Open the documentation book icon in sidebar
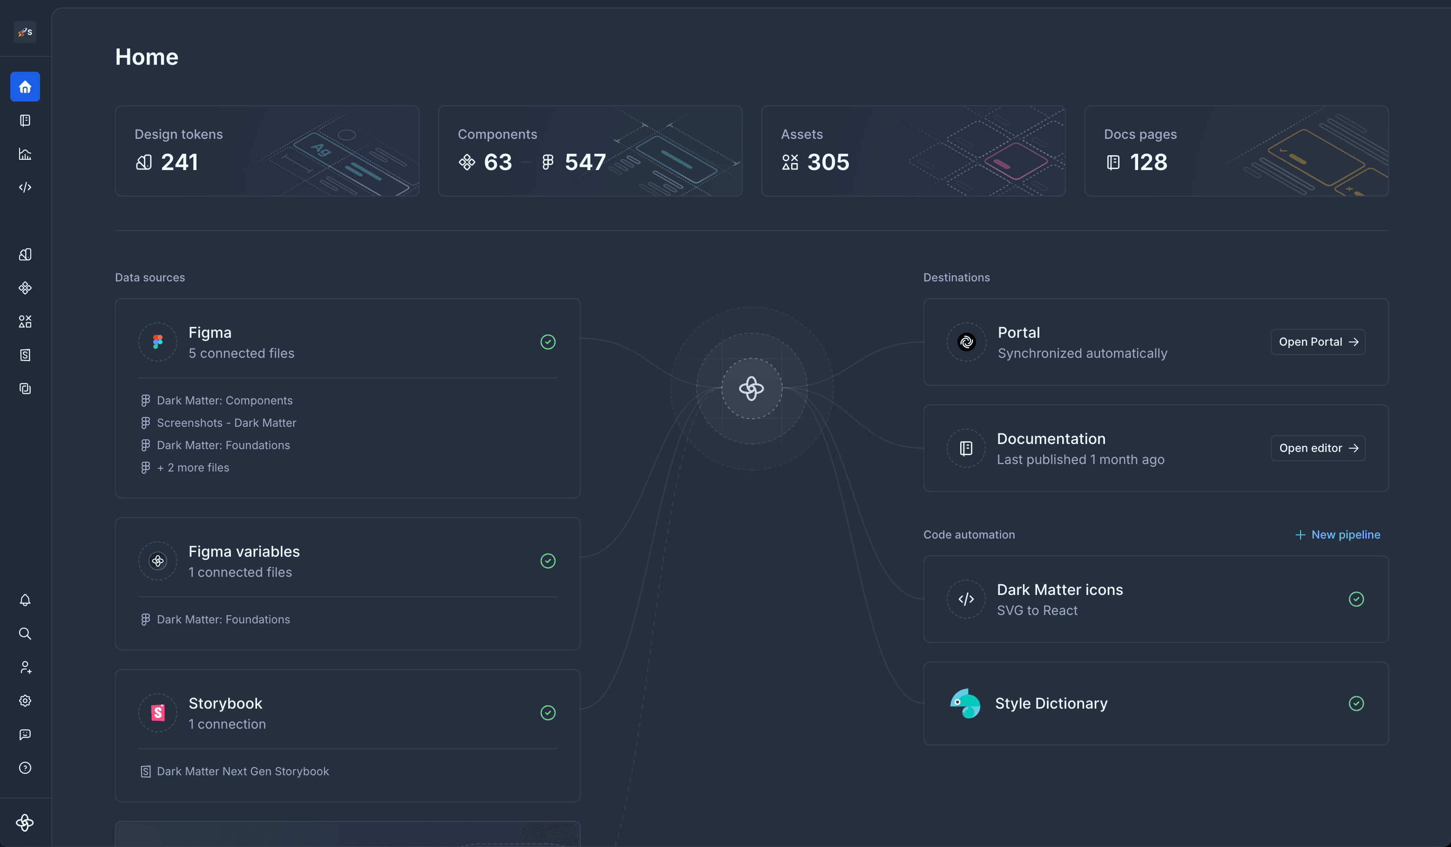The height and width of the screenshot is (847, 1451). [25, 120]
